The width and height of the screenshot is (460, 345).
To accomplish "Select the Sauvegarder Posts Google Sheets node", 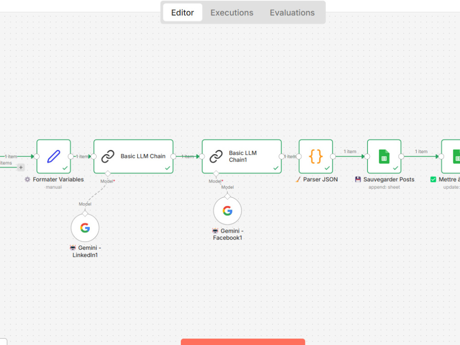I will tap(384, 156).
